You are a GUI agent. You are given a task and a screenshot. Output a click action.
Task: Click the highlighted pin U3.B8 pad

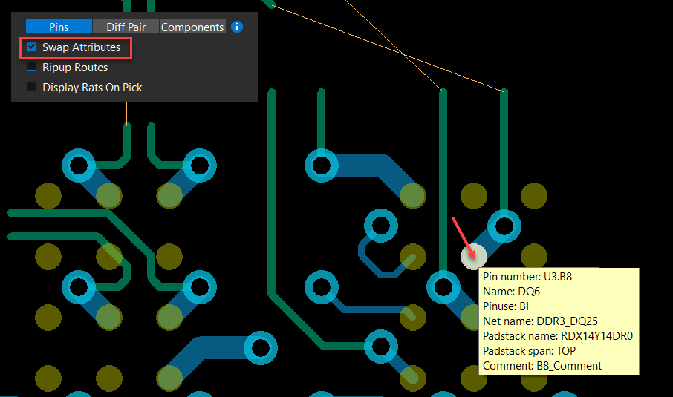[474, 257]
